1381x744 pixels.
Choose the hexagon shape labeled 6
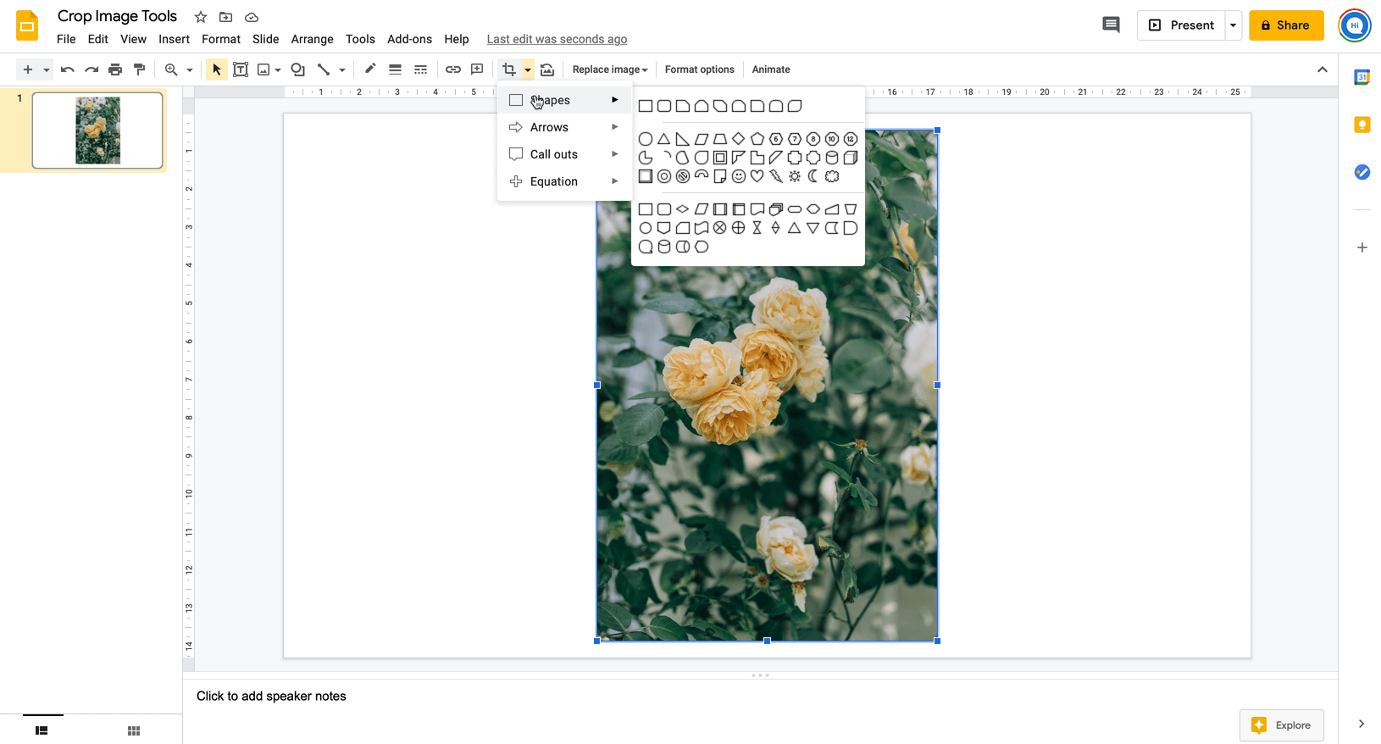coord(776,139)
